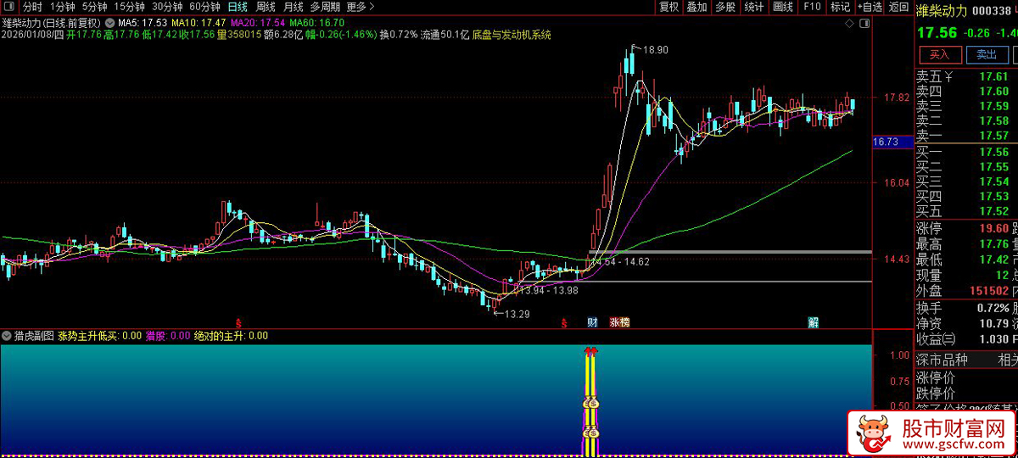Image resolution: width=1018 pixels, height=458 pixels.
Task: Click the 画线 drawing toolbar button
Action: (783, 7)
